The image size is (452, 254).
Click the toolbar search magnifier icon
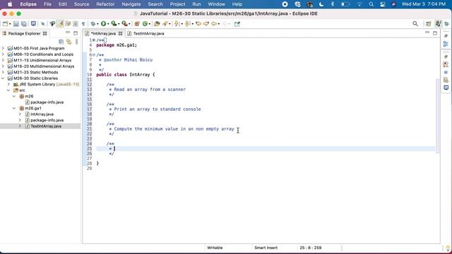415,24
